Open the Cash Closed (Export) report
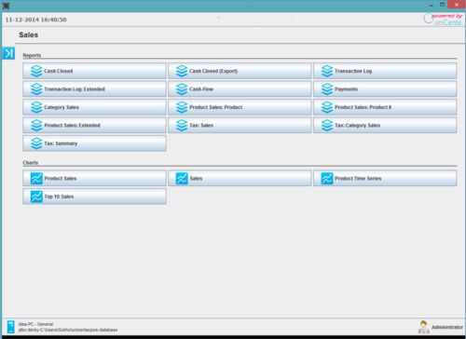This screenshot has width=466, height=339. click(240, 71)
